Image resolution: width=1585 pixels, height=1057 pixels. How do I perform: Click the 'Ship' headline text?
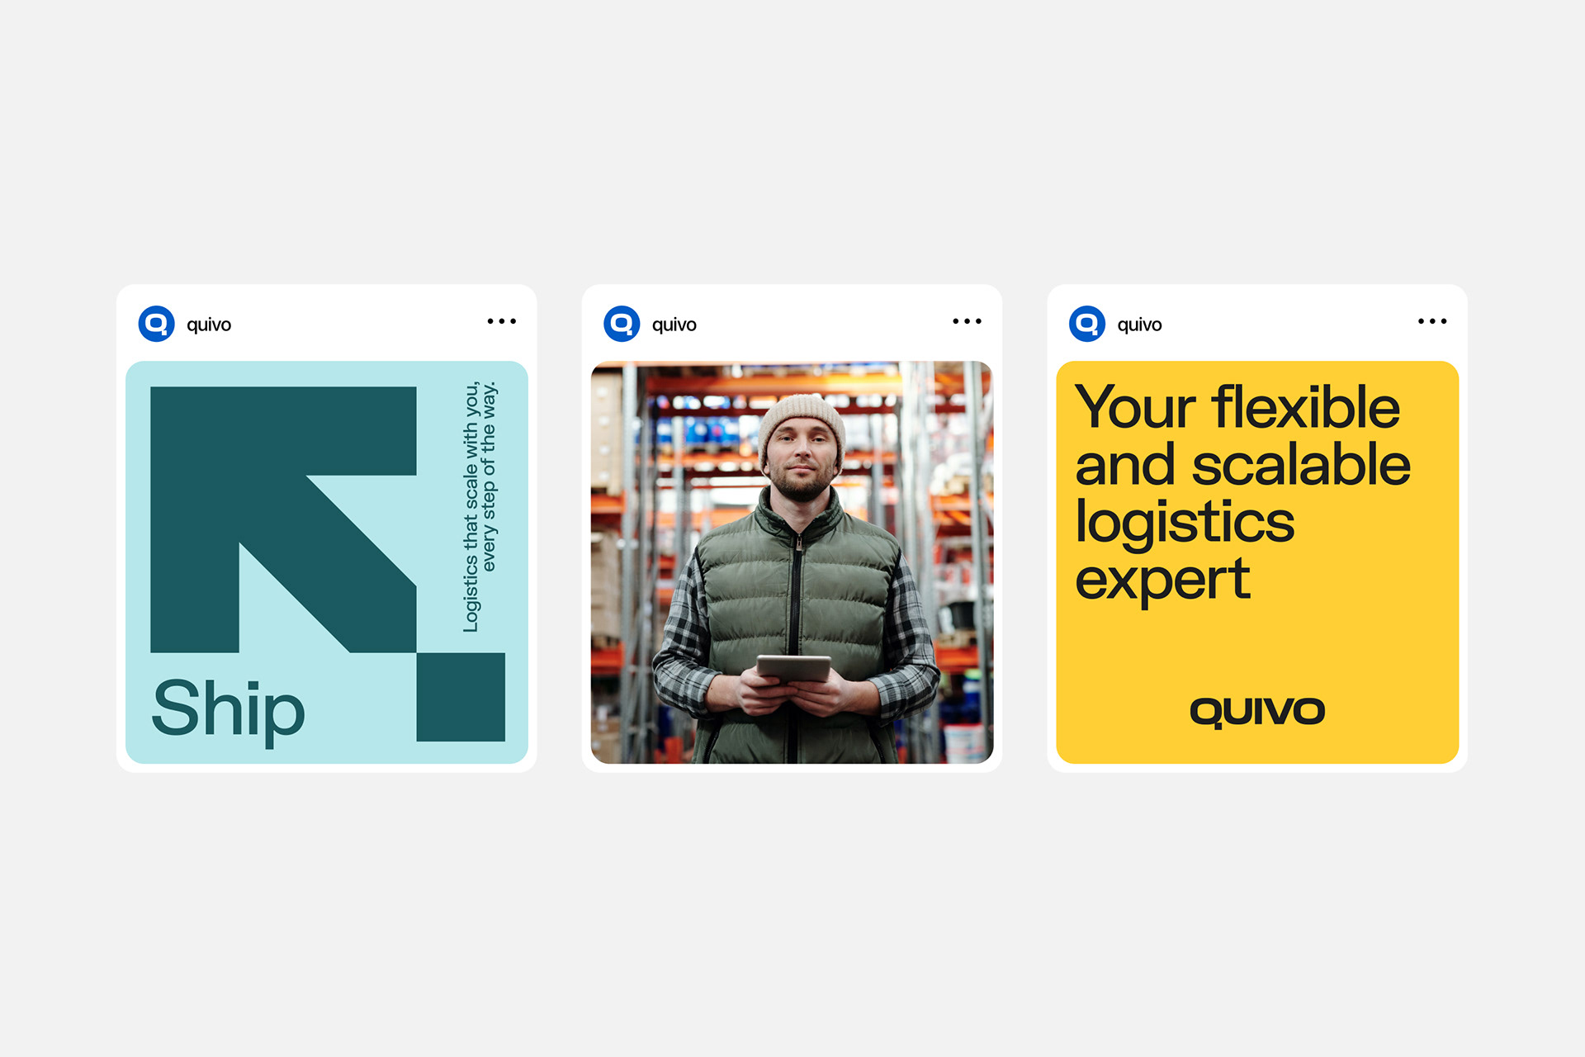[229, 709]
